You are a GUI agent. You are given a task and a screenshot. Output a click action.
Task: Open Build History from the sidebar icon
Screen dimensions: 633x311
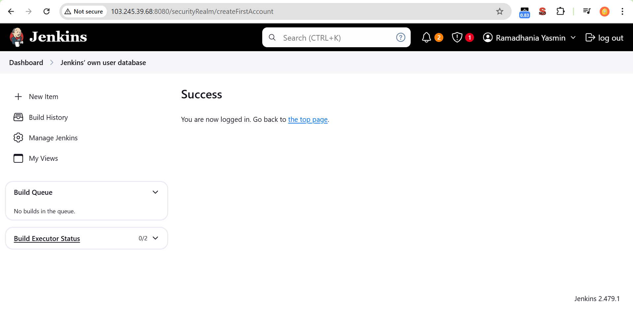click(x=18, y=117)
